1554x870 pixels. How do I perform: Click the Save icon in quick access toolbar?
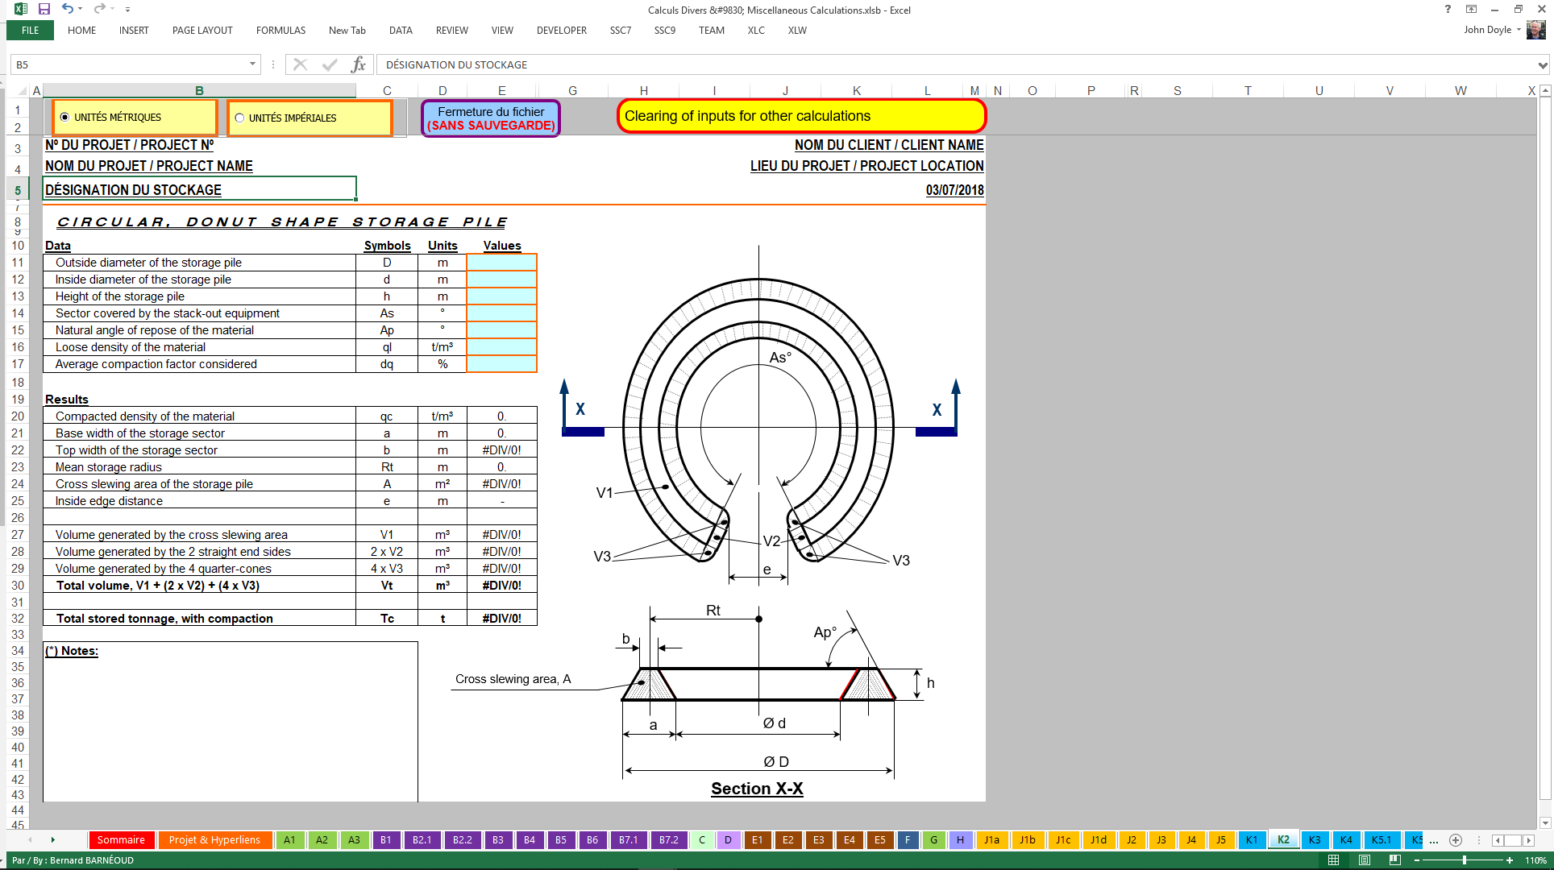44,9
